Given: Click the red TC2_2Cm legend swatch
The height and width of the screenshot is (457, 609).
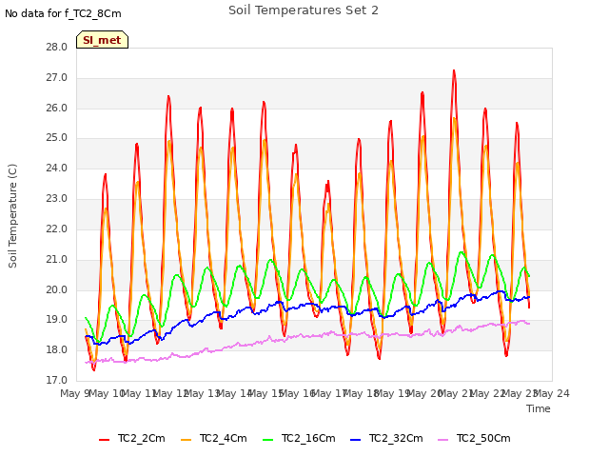Looking at the screenshot, I should coord(104,440).
